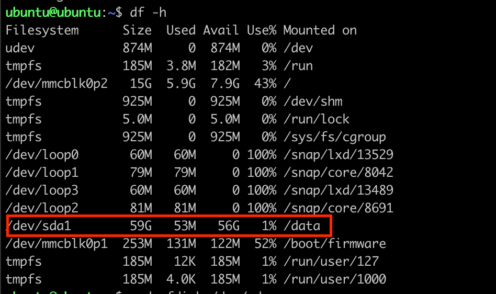496x294 pixels.
Task: Click the '/snap/lxd/13489' mount point
Action: tap(339, 190)
